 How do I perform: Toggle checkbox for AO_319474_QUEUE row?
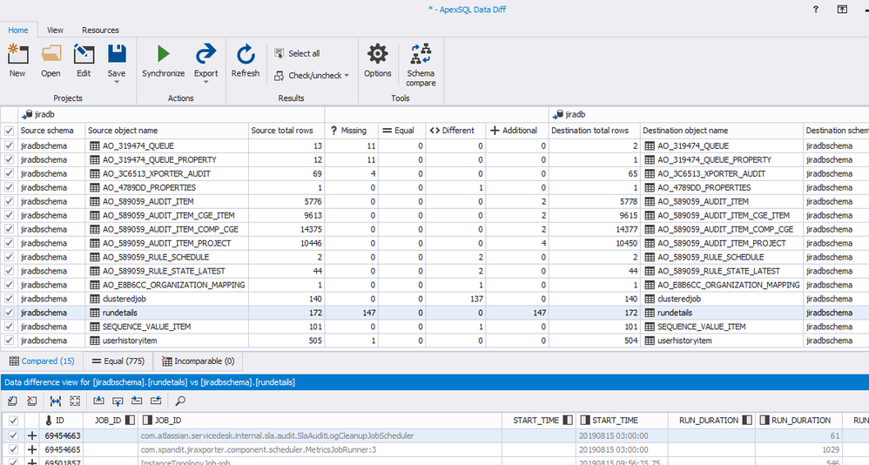(9, 145)
